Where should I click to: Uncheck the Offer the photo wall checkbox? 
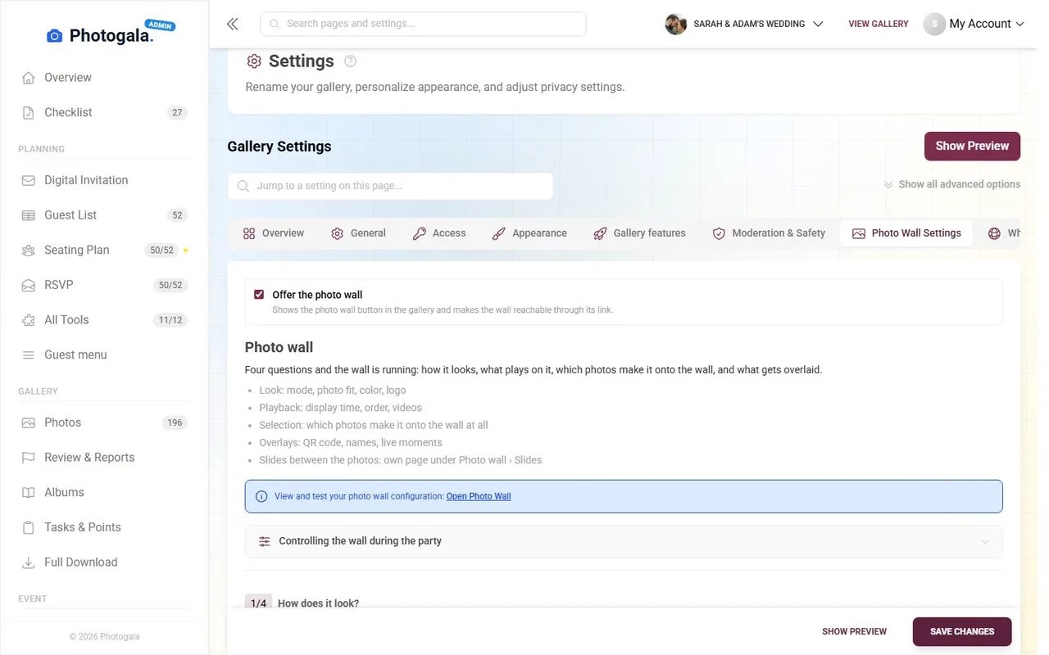pyautogui.click(x=259, y=295)
